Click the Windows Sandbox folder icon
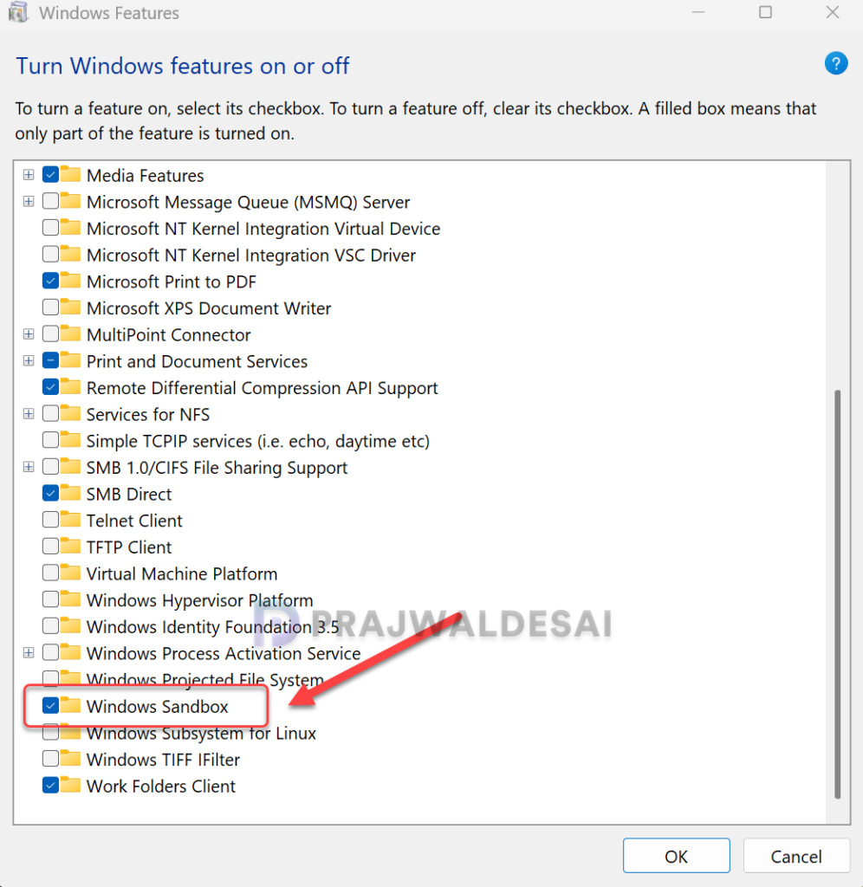Viewport: 863px width, 887px height. (x=71, y=705)
